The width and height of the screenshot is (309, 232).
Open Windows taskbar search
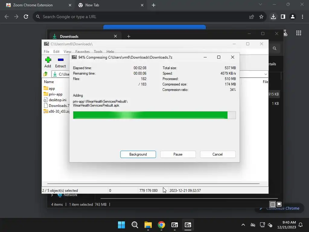(135, 225)
